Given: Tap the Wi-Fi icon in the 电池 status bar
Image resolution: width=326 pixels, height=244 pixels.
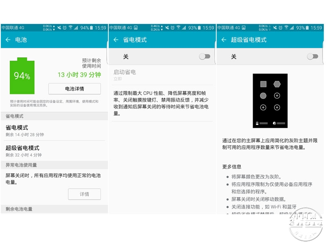Looking at the screenshot, I should [x=70, y=28].
